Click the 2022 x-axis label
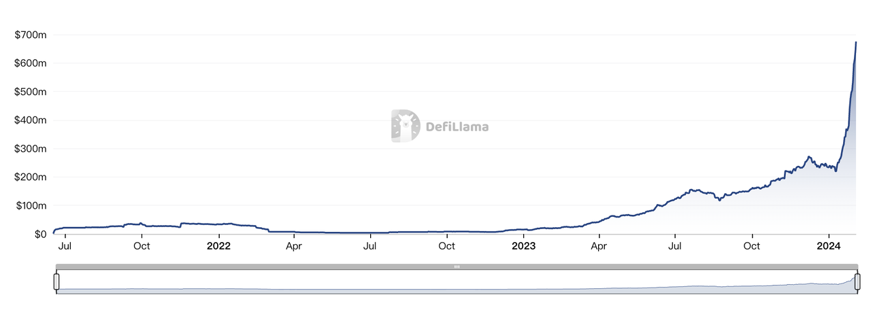The width and height of the screenshot is (871, 310). click(x=219, y=246)
